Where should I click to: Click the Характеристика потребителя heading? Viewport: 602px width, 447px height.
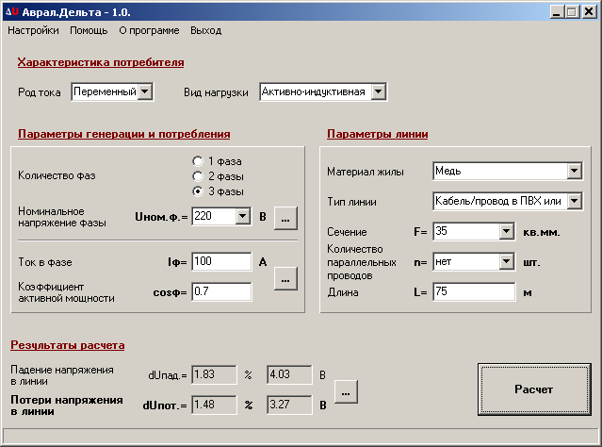point(101,62)
